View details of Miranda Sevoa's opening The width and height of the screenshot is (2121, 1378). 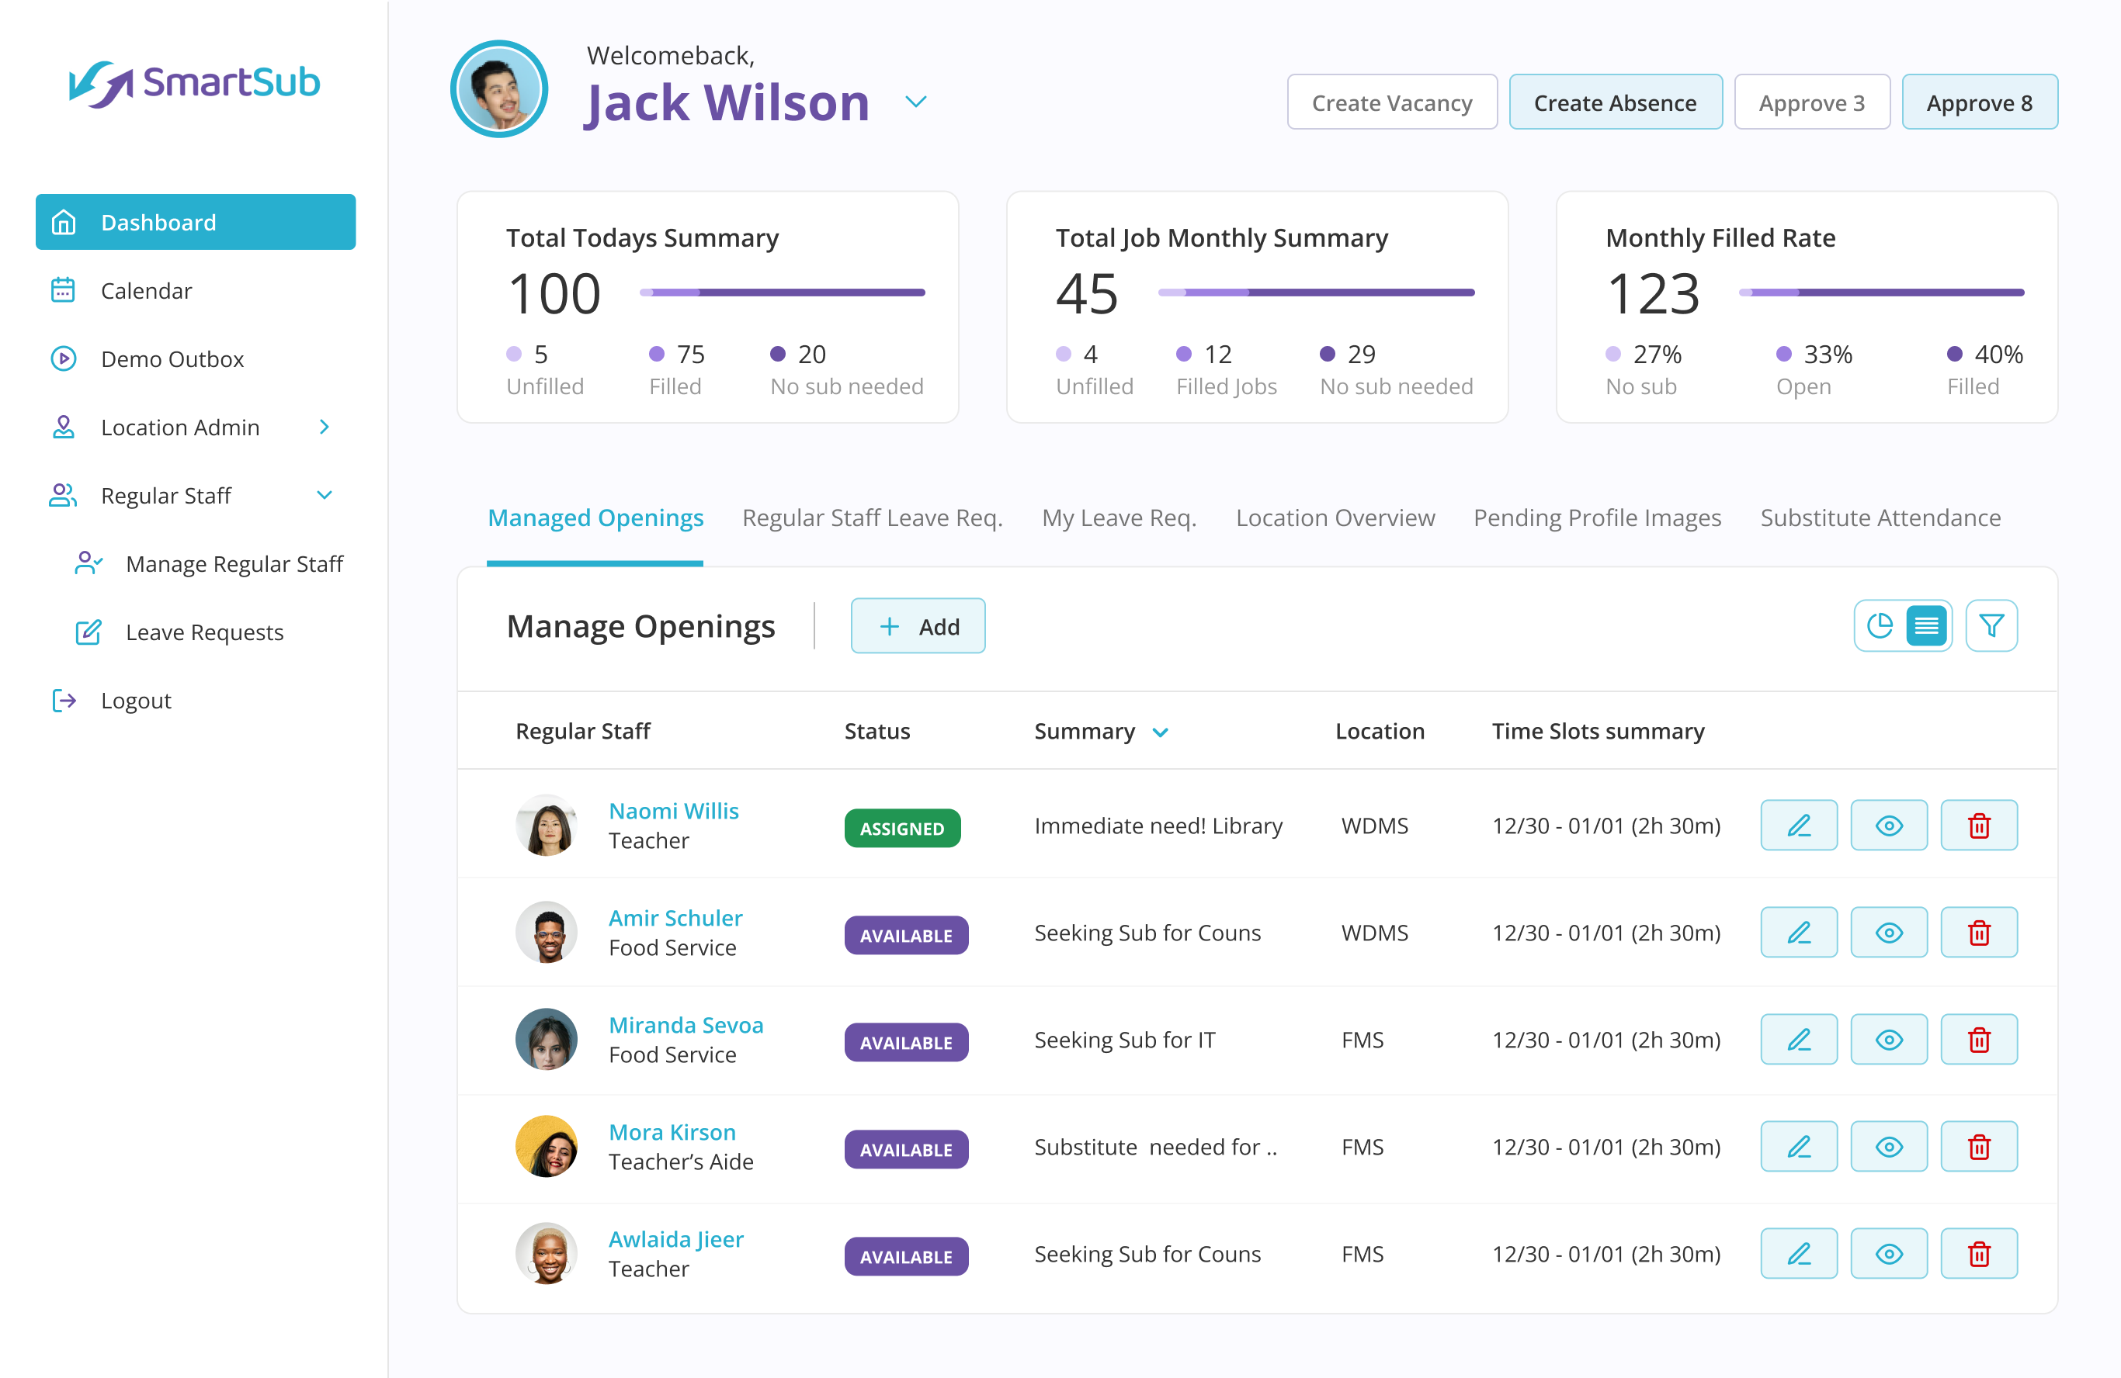click(x=1890, y=1040)
